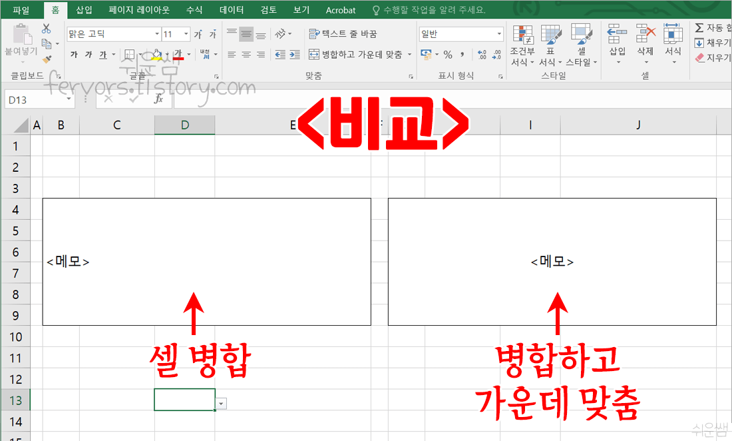732x441 pixels.
Task: Open the font size dropdown showing 11
Action: [186, 33]
